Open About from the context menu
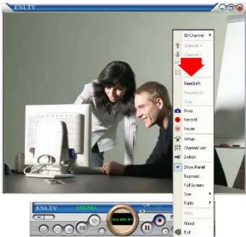 [194, 223]
